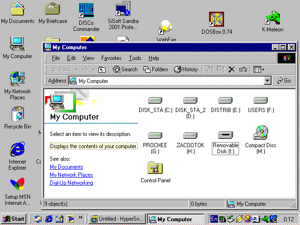Click the Search toolbar button
This screenshot has width=300, height=225.
click(125, 69)
